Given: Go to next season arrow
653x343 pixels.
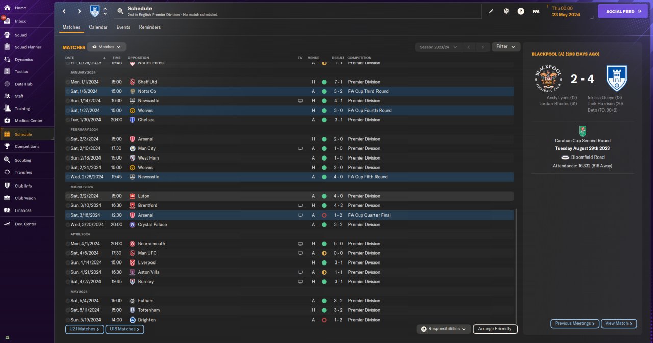Looking at the screenshot, I should pos(483,47).
